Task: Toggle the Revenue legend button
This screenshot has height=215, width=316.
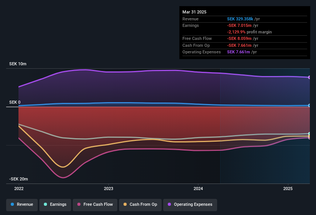Action: pos(22,205)
